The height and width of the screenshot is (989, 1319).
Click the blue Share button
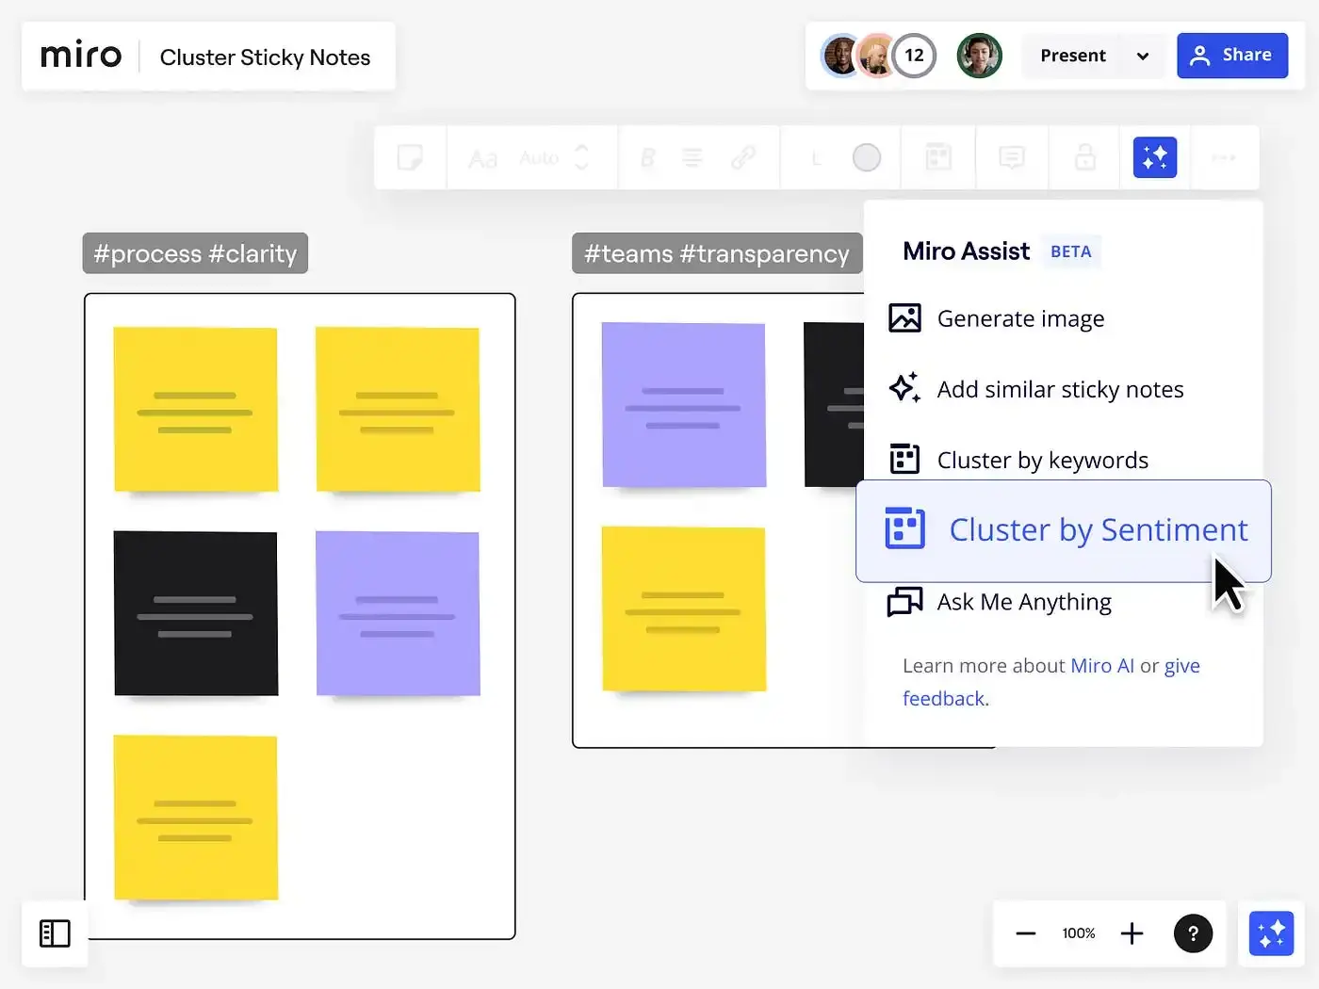pos(1231,56)
